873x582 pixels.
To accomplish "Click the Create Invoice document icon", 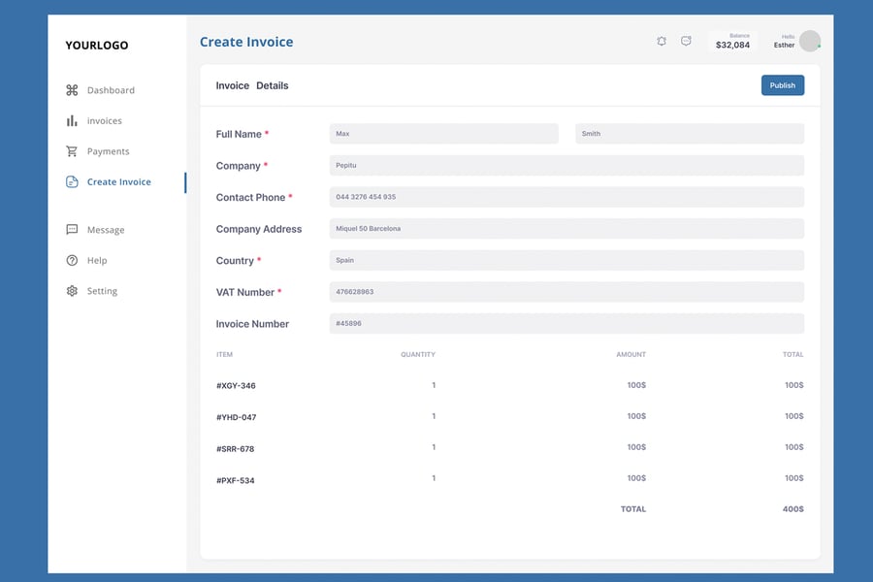I will tap(72, 182).
